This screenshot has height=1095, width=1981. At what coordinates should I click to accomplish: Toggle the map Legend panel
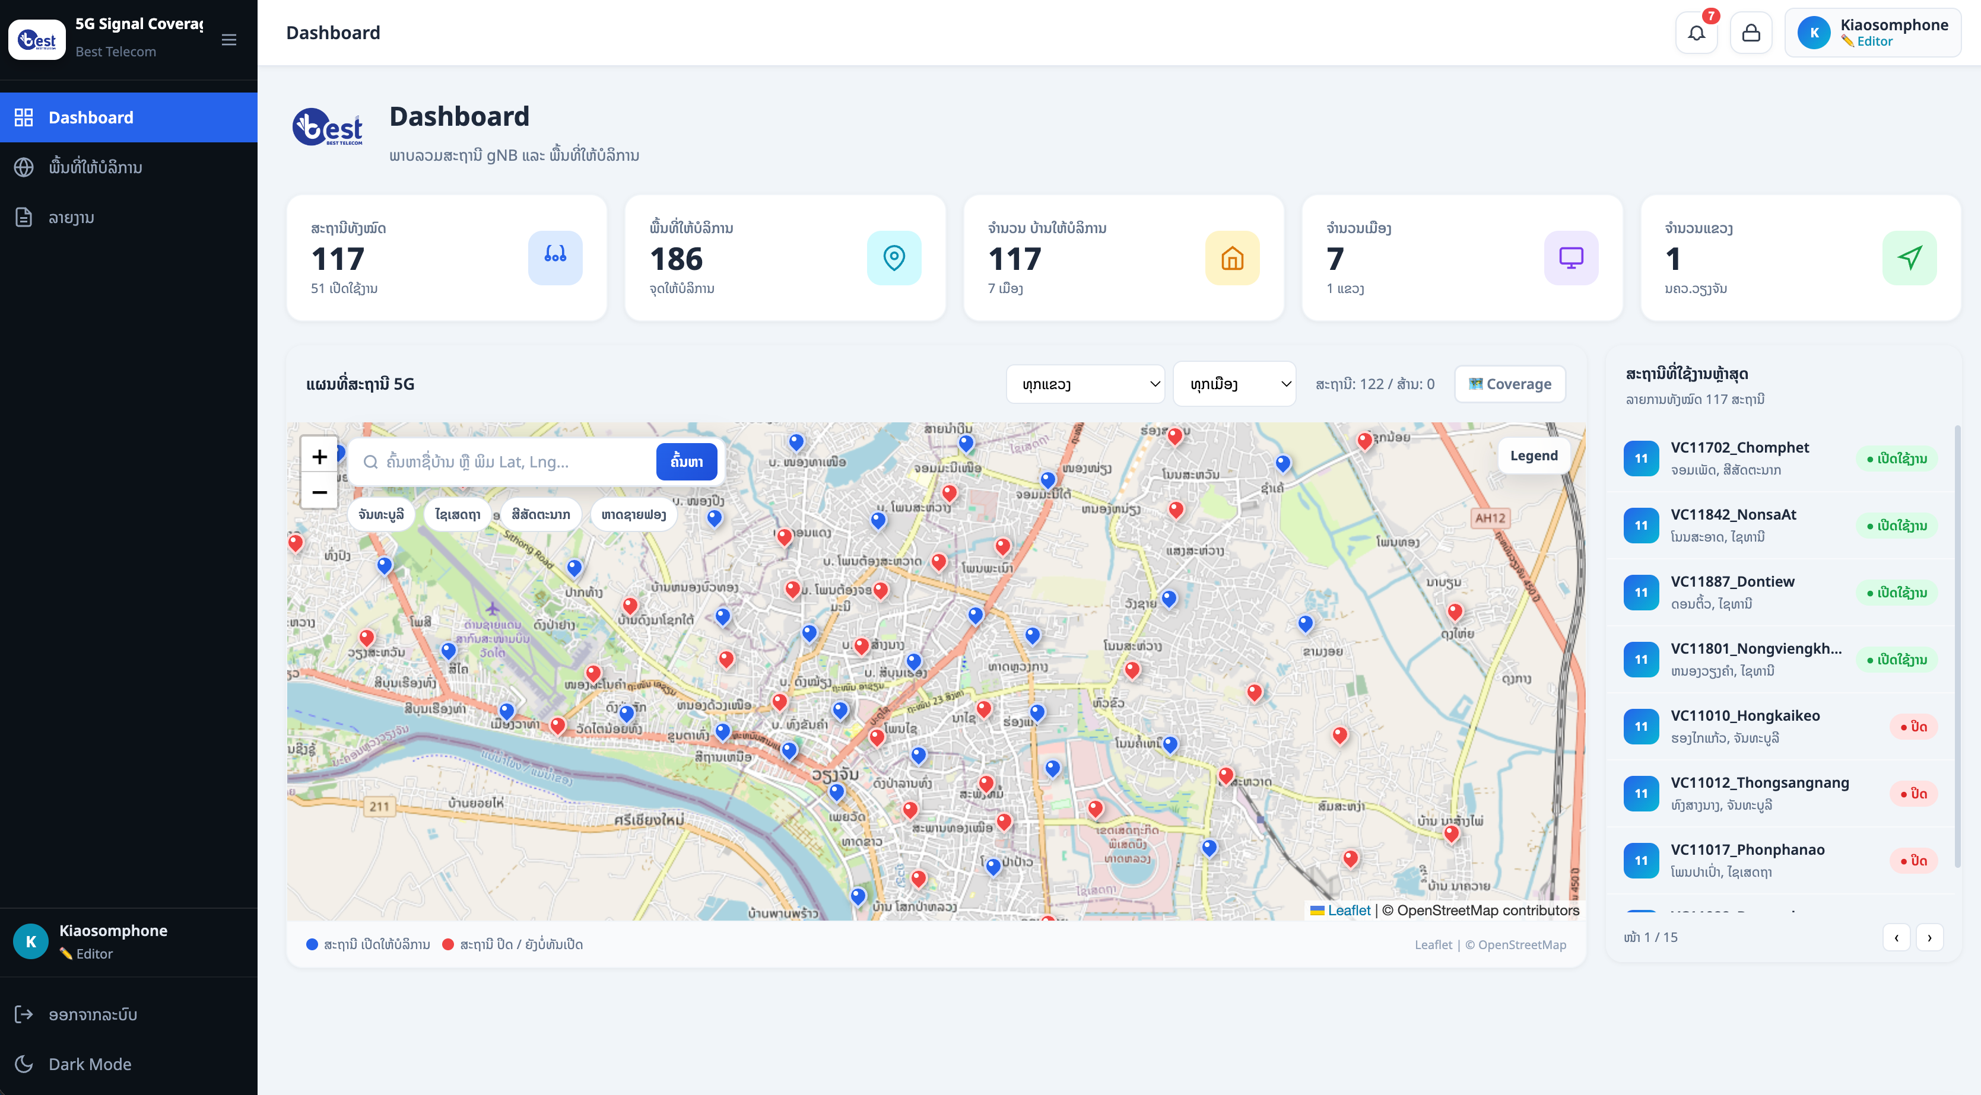coord(1534,456)
